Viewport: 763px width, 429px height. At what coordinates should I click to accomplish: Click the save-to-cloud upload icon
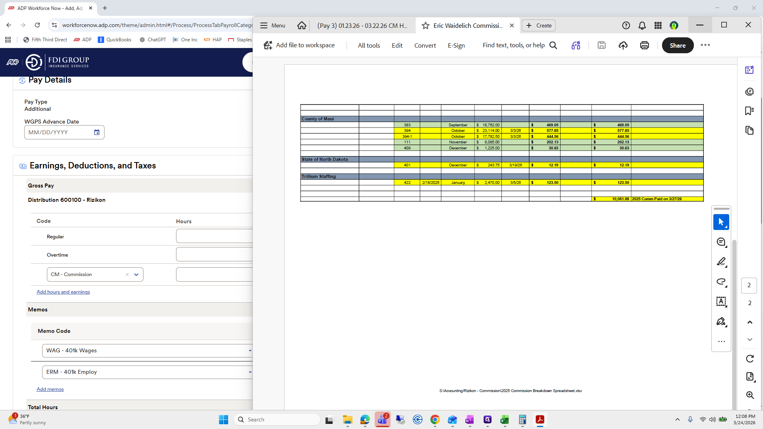tap(623, 45)
